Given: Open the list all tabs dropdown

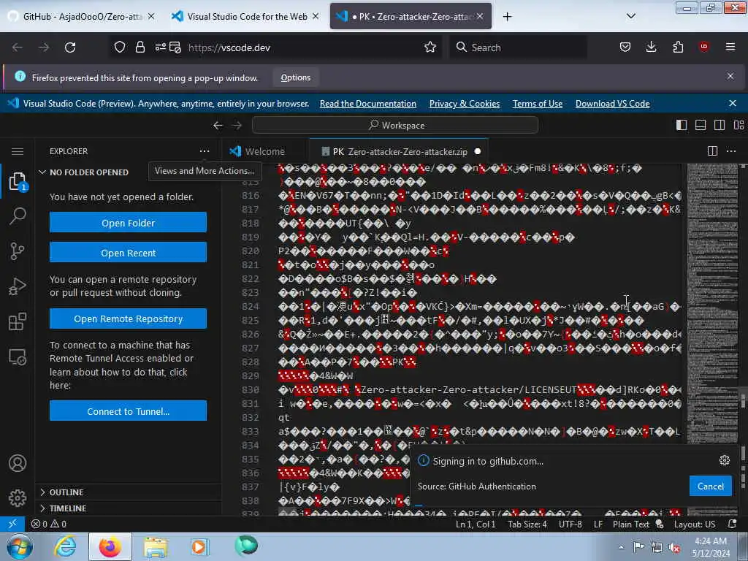Looking at the screenshot, I should (630, 16).
